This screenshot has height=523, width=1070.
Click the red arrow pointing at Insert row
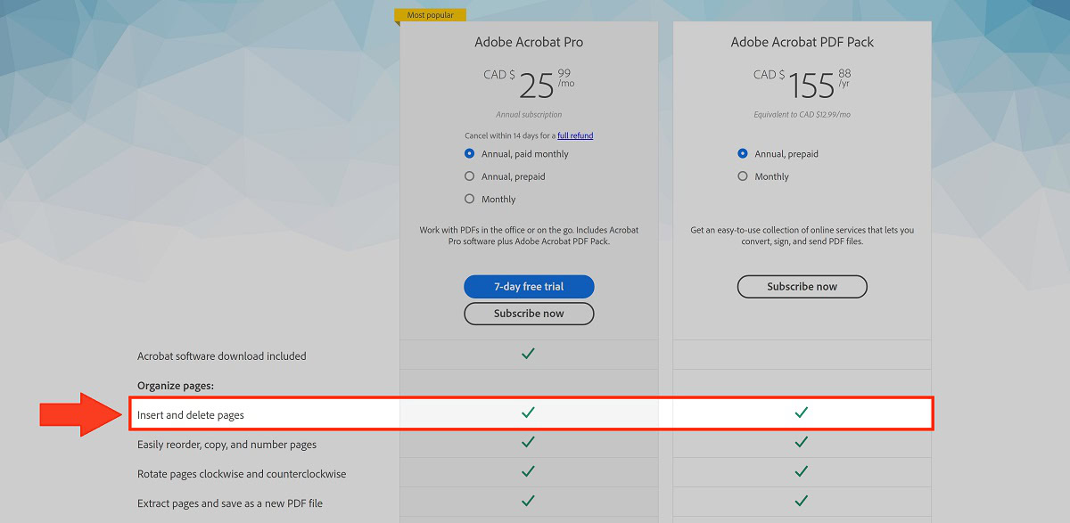(x=80, y=414)
